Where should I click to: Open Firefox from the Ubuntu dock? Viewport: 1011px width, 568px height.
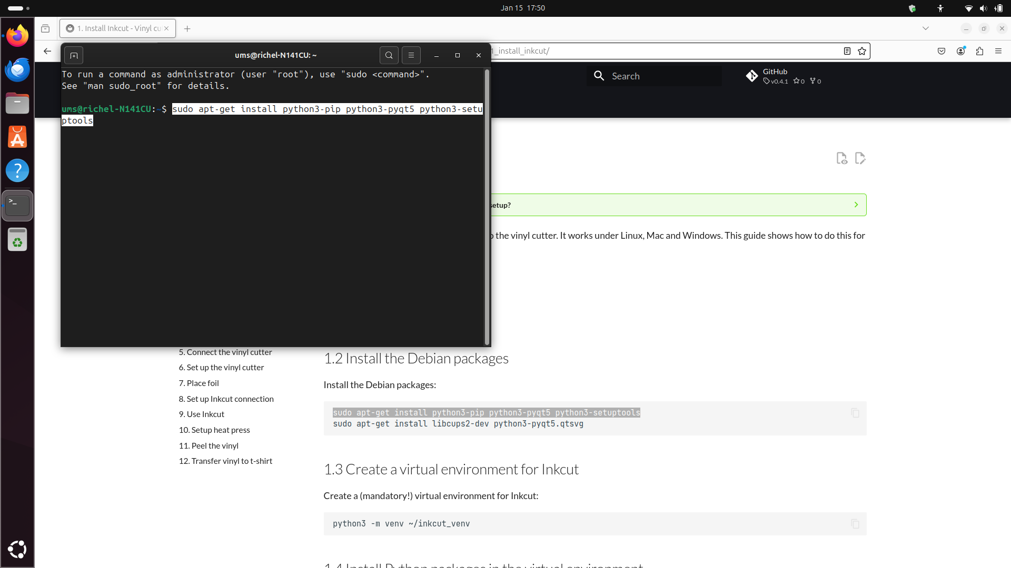pos(17,36)
